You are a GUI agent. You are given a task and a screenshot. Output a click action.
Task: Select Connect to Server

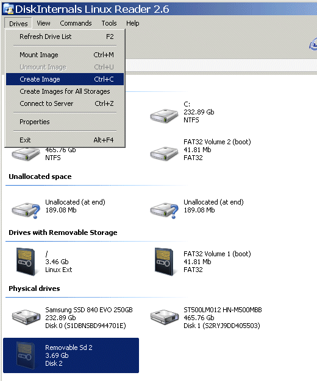point(65,103)
